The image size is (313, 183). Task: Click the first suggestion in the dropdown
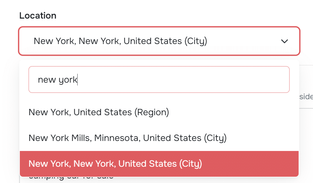click(x=98, y=112)
